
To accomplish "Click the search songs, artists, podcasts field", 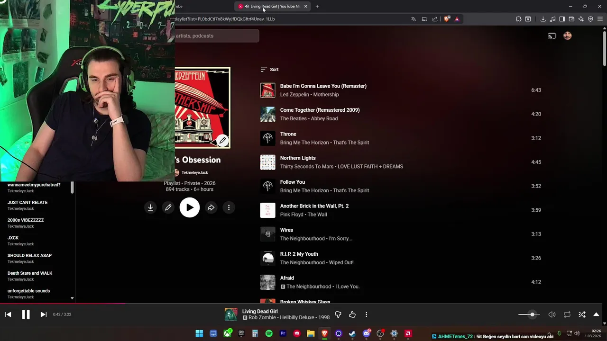I will coord(217,36).
